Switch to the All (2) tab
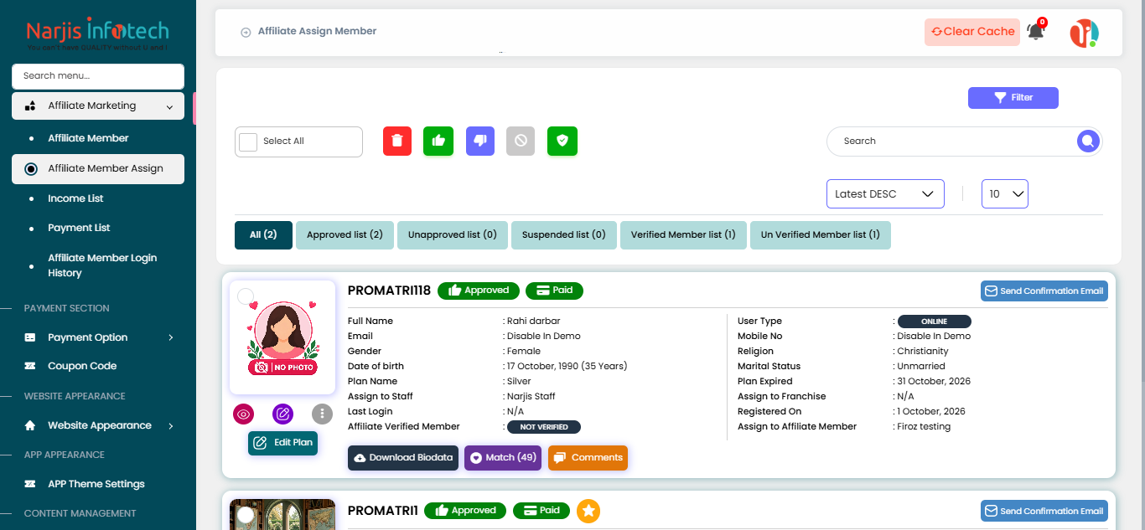The width and height of the screenshot is (1145, 530). [x=263, y=235]
